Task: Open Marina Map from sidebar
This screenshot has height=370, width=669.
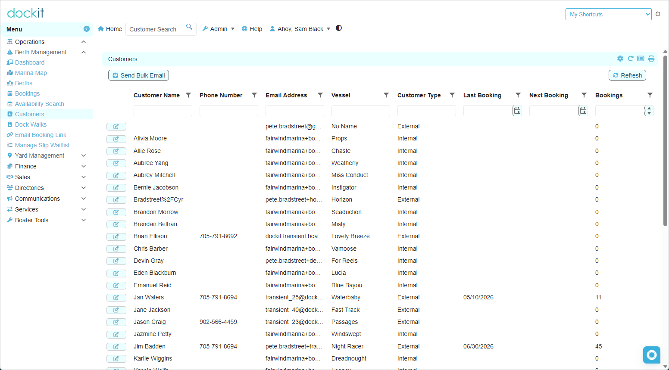Action: pos(31,73)
